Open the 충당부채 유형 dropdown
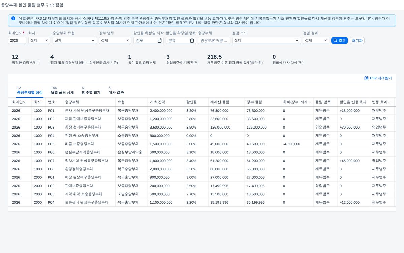404x253 pixels. [x=75, y=40]
